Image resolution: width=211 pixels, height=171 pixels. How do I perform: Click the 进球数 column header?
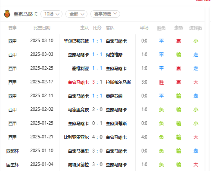[195, 28]
